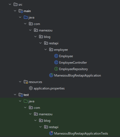Click the blue java source root icon
Screen dimensions: 120x137
pyautogui.click(x=26, y=17)
